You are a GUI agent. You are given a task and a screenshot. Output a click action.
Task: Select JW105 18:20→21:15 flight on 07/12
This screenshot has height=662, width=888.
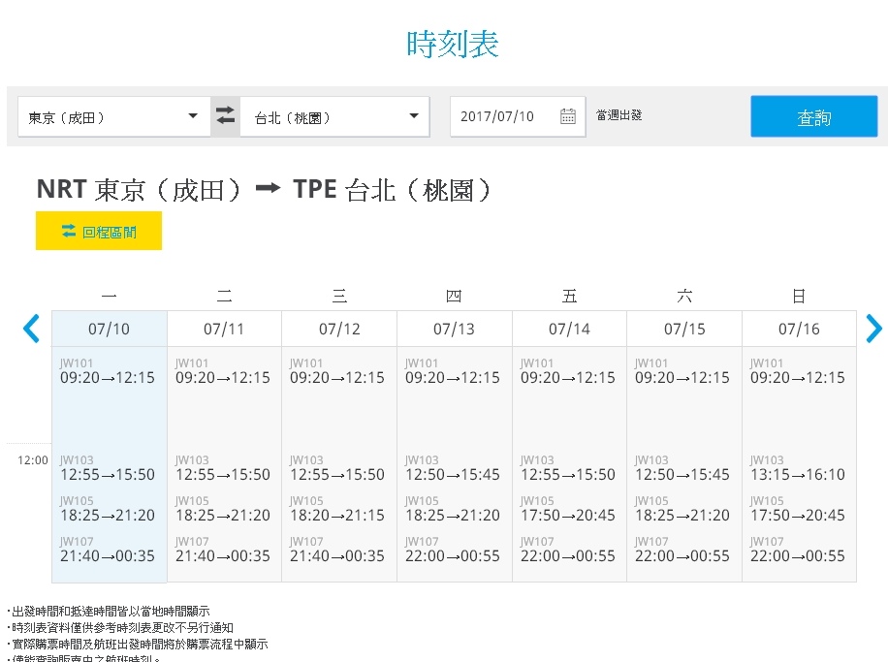tap(337, 509)
